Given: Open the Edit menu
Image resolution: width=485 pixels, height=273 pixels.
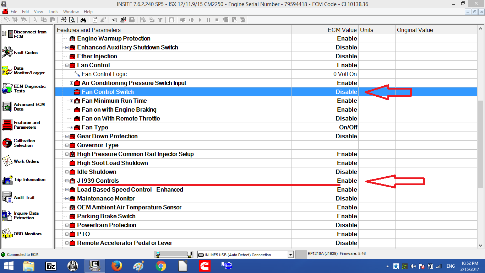Looking at the screenshot, I should coord(26,12).
